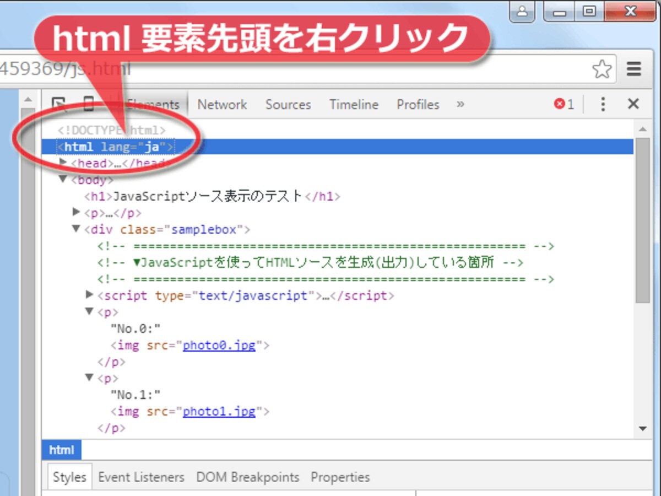Open the photo0.jpg source link

219,346
